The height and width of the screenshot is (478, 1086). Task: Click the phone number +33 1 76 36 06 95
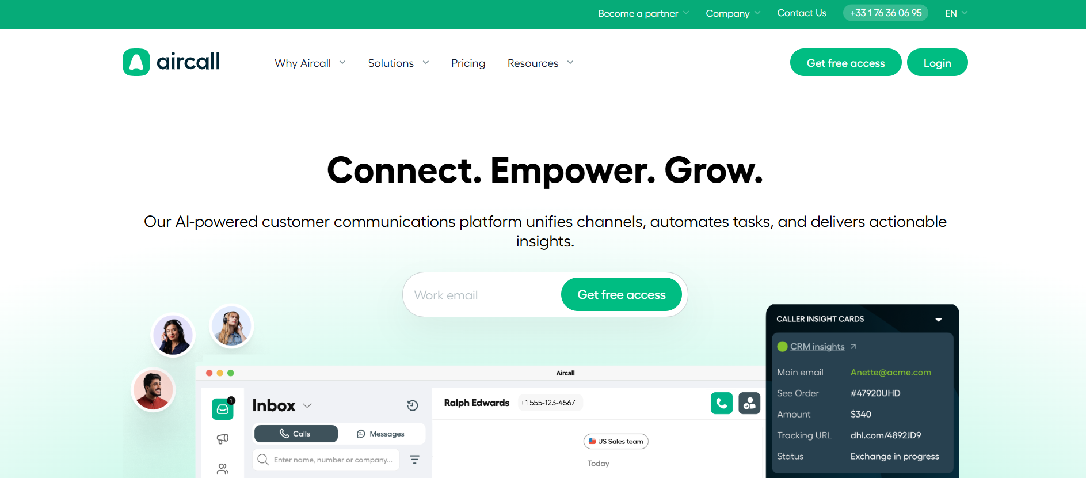885,13
